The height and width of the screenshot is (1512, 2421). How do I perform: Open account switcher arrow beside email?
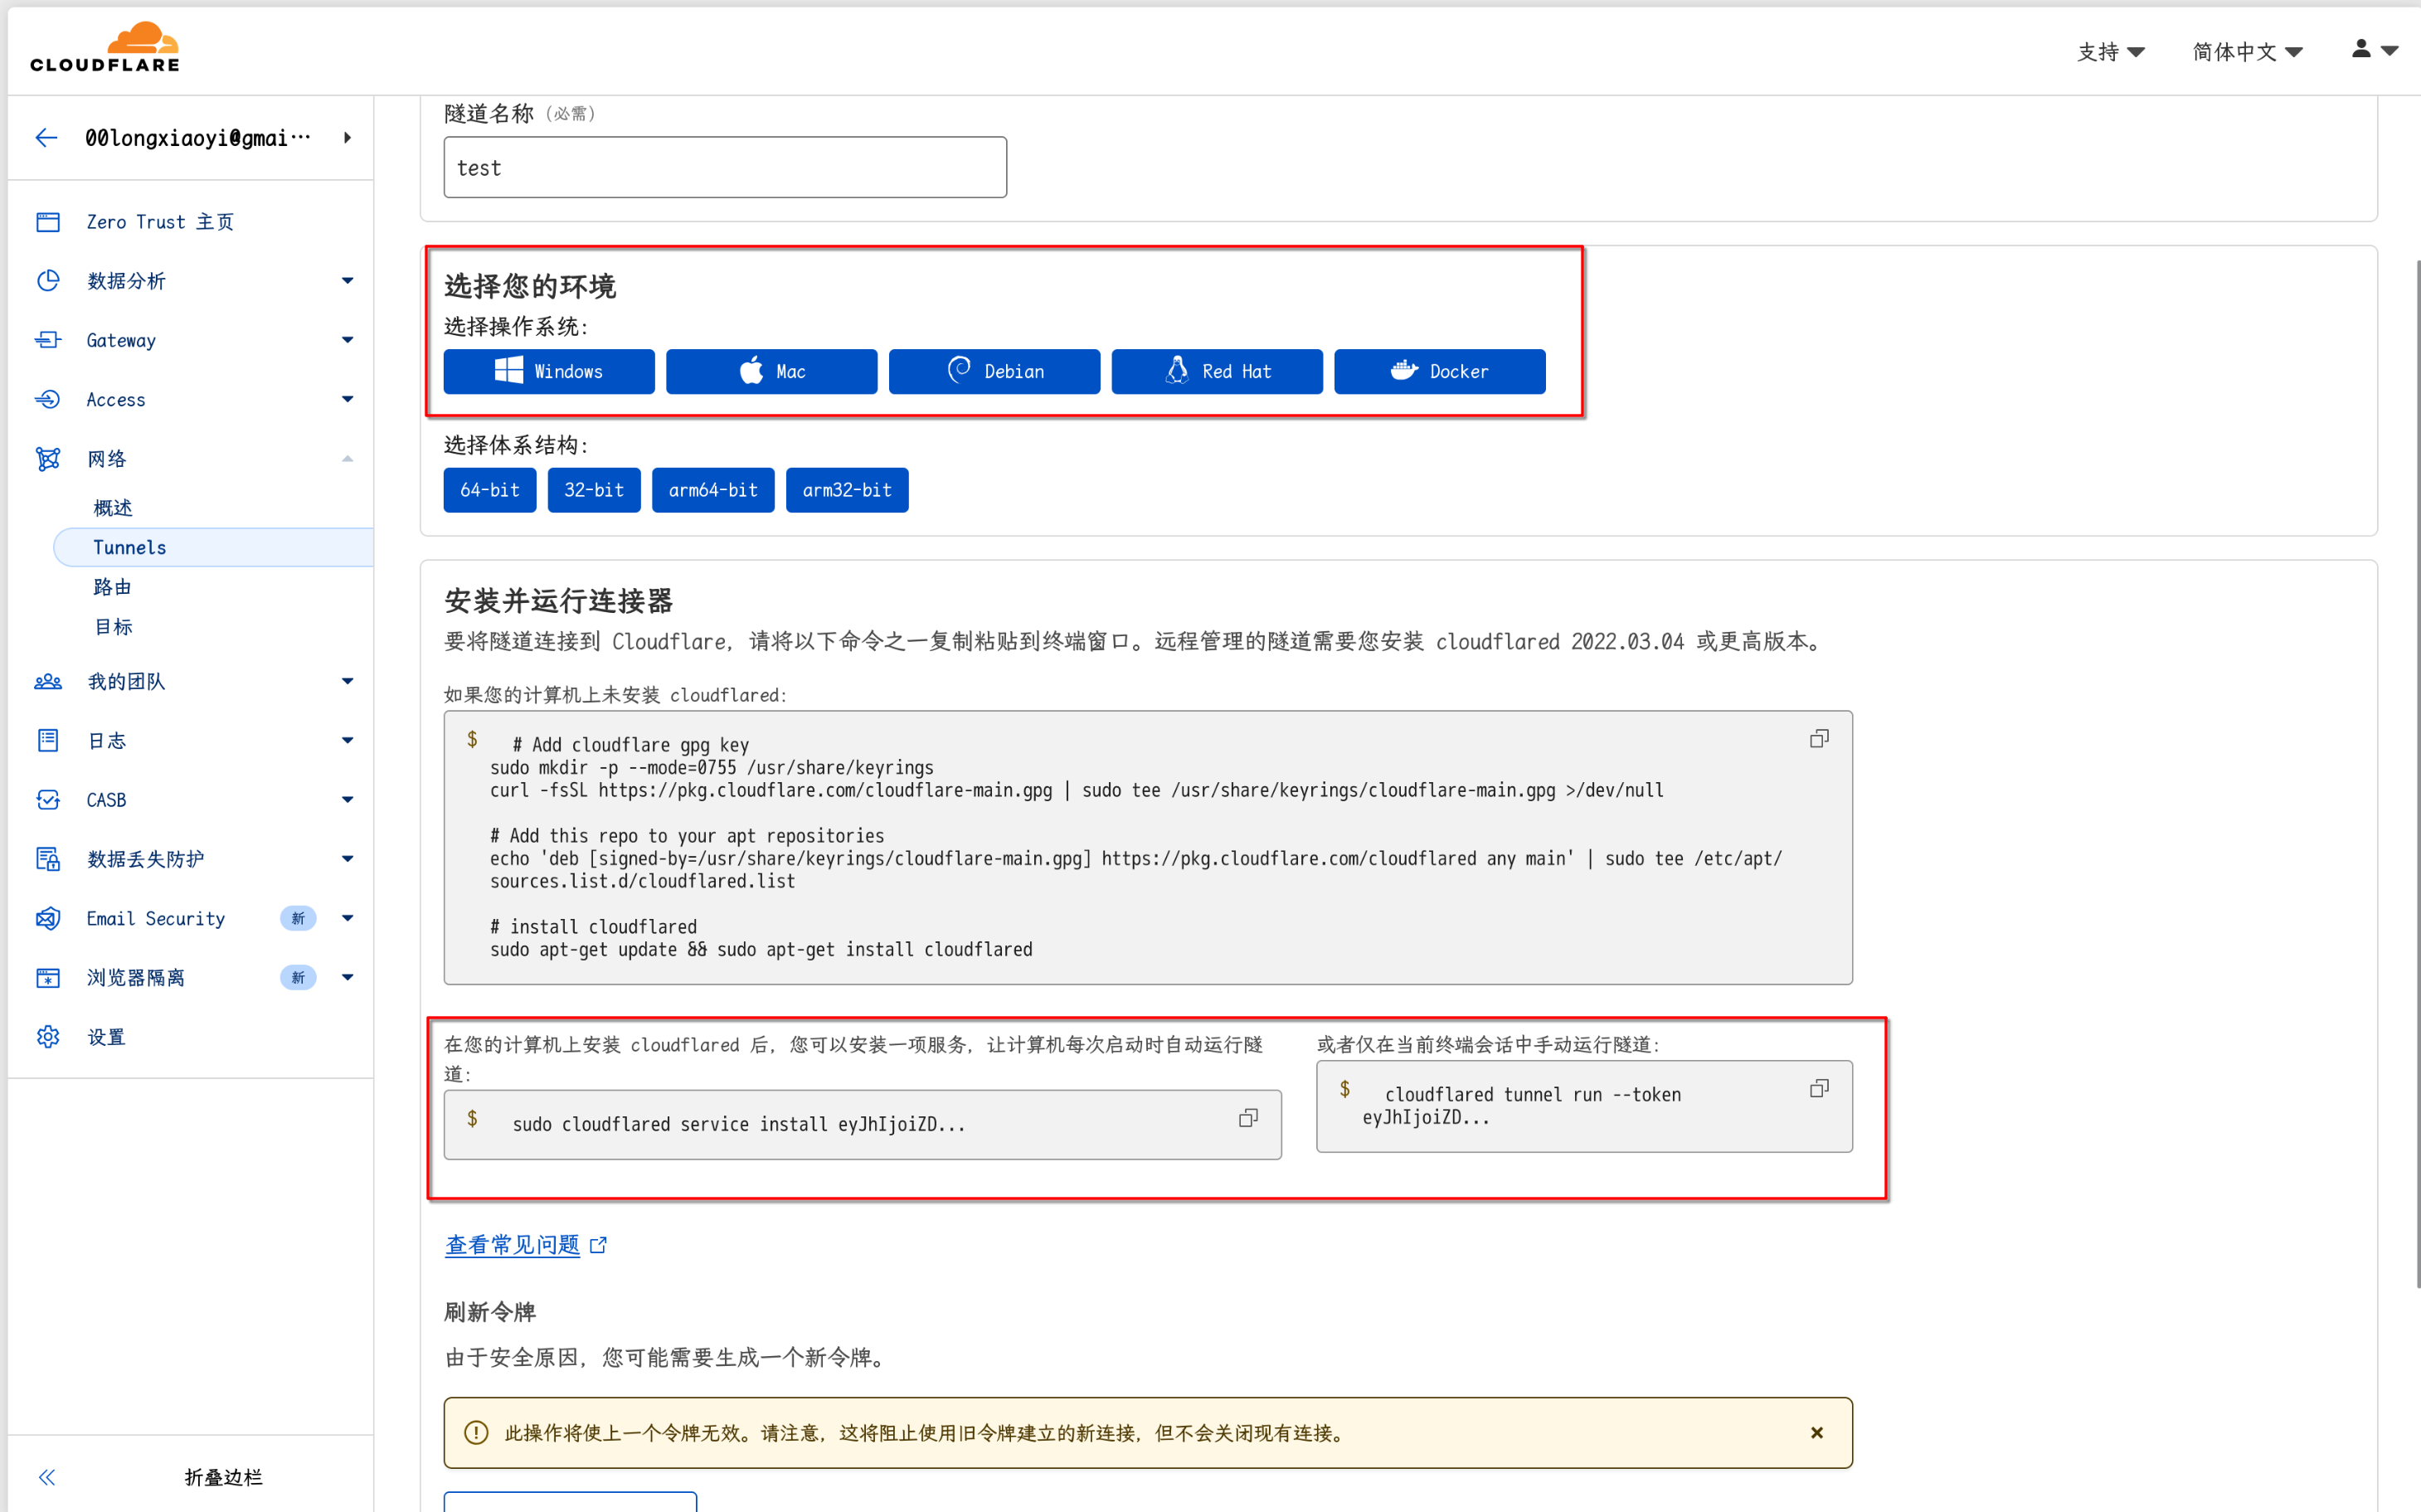tap(347, 138)
